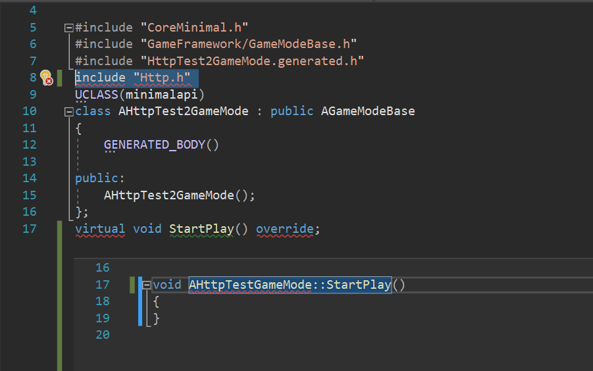Image resolution: width=593 pixels, height=371 pixels.
Task: Click line number 18 in the peek window
Action: pyautogui.click(x=103, y=301)
